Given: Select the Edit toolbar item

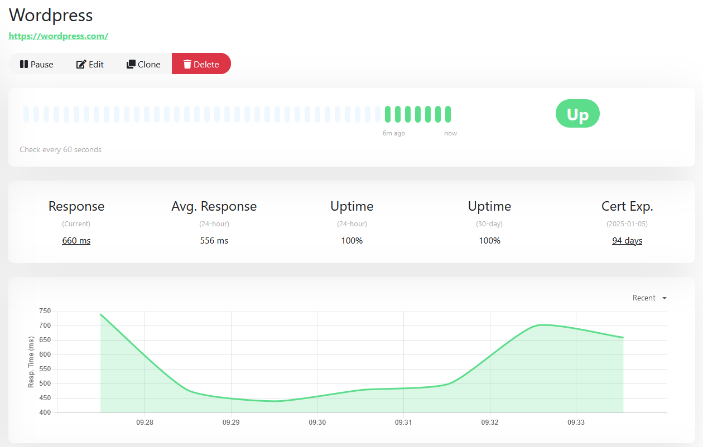Looking at the screenshot, I should 90,64.
